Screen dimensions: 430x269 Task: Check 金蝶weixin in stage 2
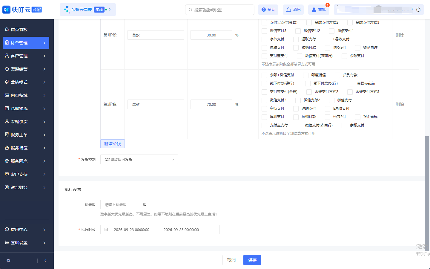[351, 84]
